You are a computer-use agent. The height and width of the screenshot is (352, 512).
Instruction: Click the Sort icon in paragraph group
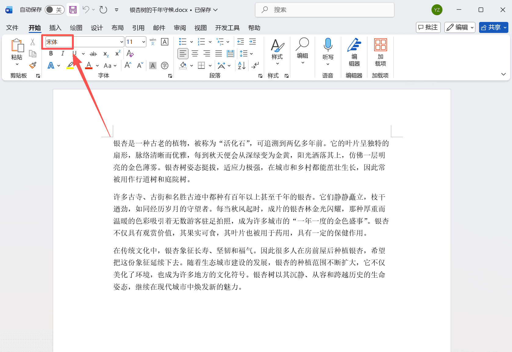click(x=241, y=65)
